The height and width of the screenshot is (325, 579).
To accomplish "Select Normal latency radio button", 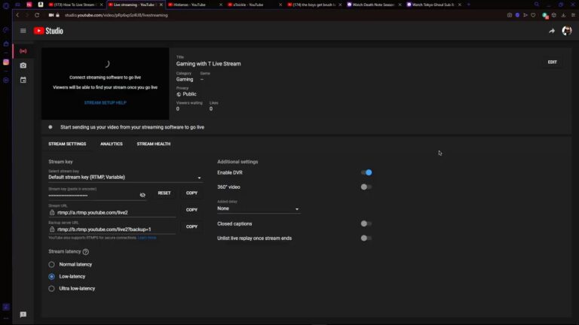I will [x=51, y=265].
